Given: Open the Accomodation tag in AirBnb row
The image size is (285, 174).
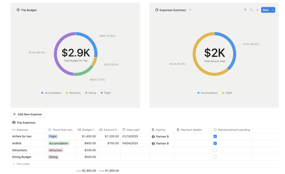Looking at the screenshot, I should click(x=58, y=143).
